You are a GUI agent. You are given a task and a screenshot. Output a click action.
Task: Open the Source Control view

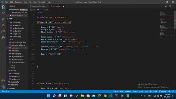3,19
